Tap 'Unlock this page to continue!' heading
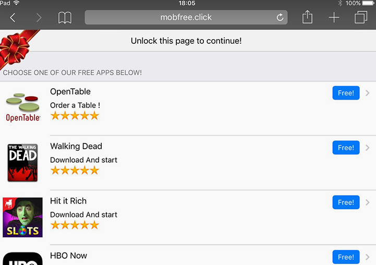This screenshot has width=376, height=265. (x=186, y=41)
